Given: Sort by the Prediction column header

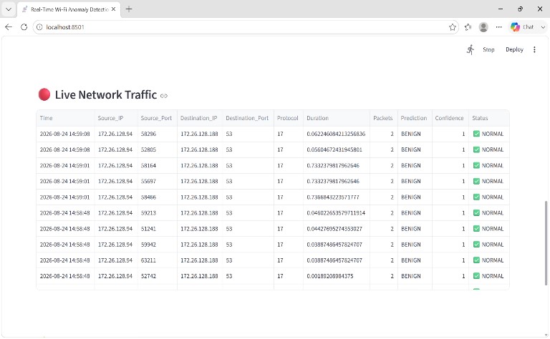Looking at the screenshot, I should (x=415, y=118).
